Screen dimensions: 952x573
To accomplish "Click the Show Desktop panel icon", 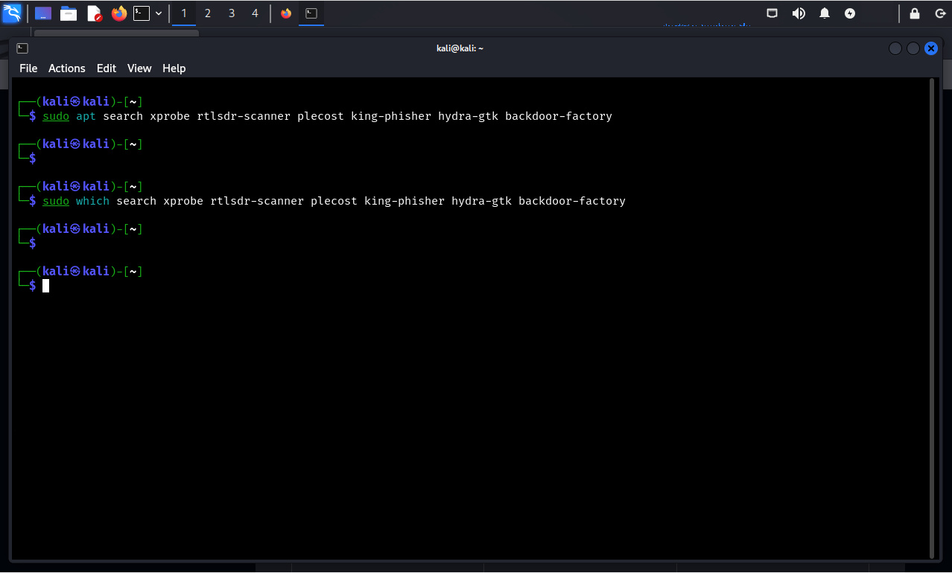I will coord(43,13).
